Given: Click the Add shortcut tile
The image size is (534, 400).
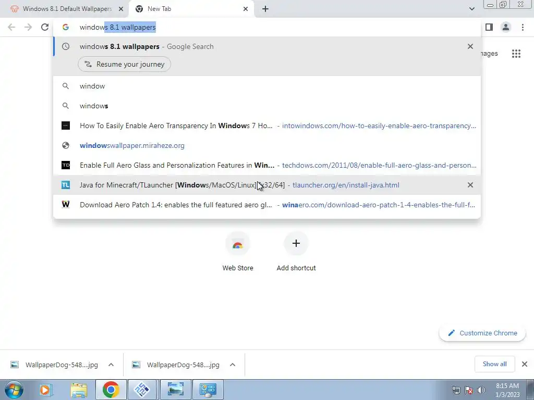Looking at the screenshot, I should point(296,252).
